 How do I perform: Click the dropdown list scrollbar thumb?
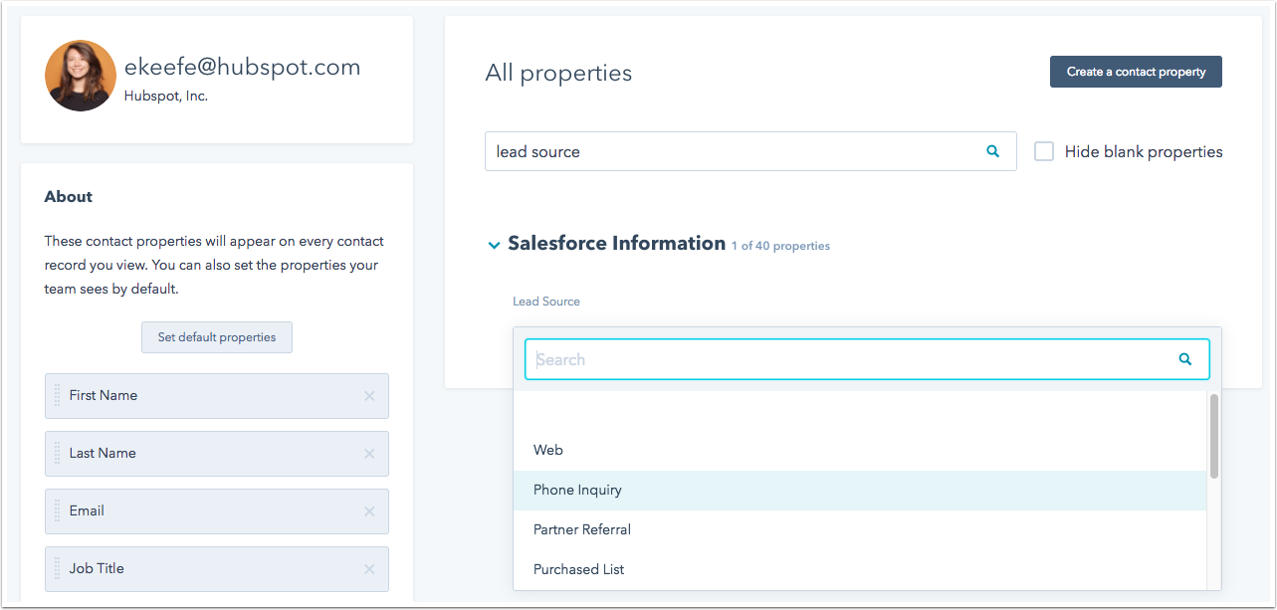[x=1214, y=436]
